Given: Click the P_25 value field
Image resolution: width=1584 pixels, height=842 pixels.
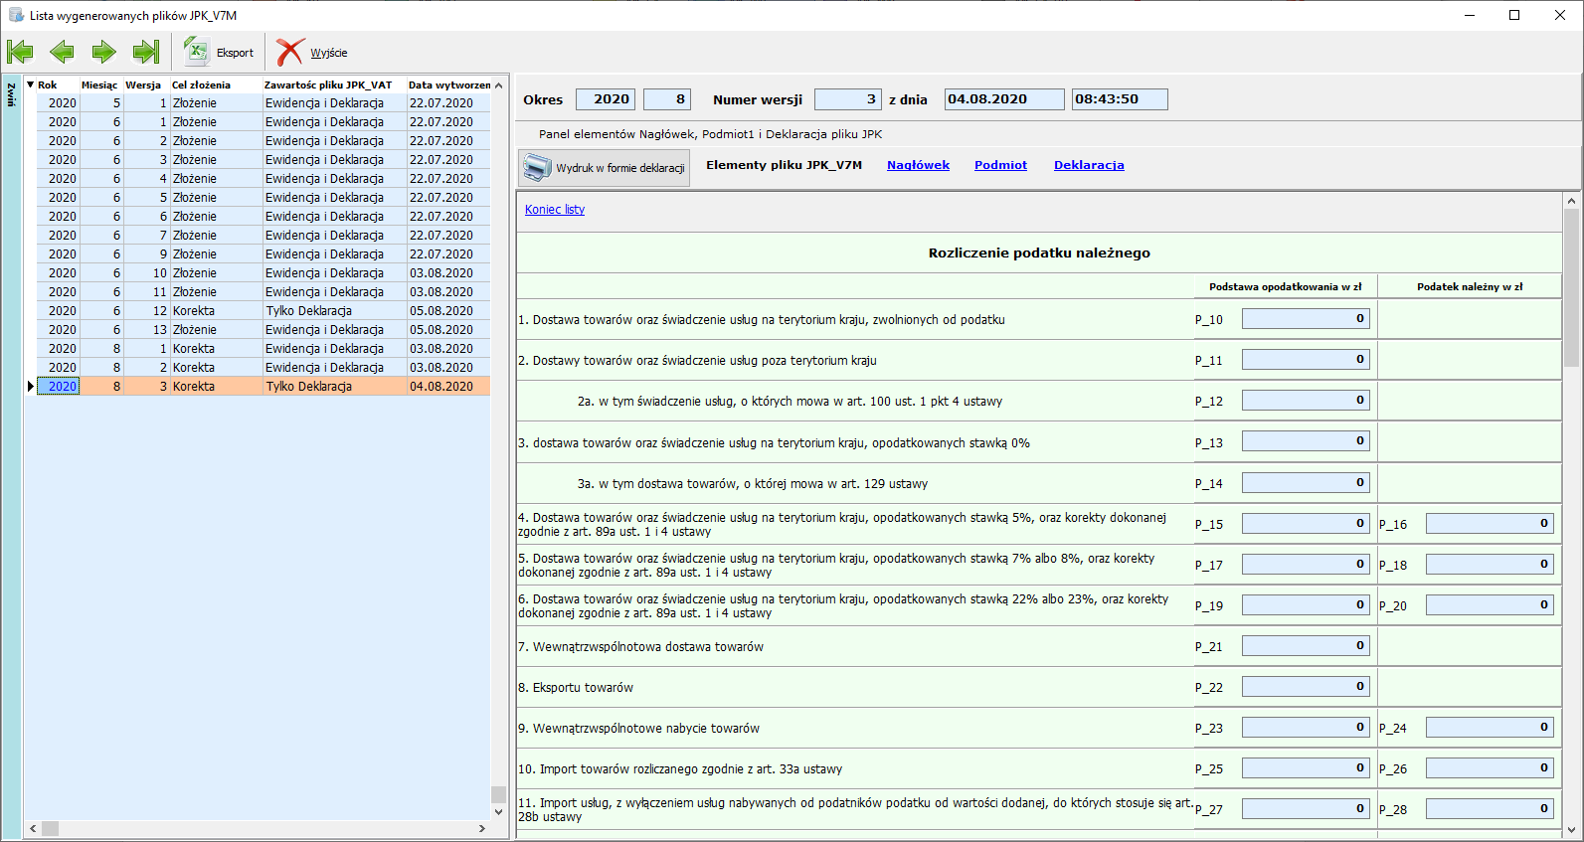Looking at the screenshot, I should click(1306, 768).
